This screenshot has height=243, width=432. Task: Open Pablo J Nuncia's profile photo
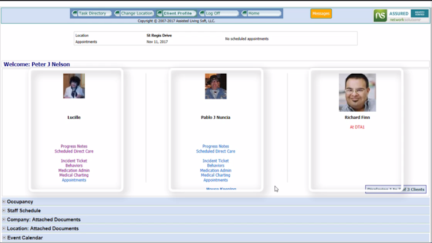tap(216, 86)
